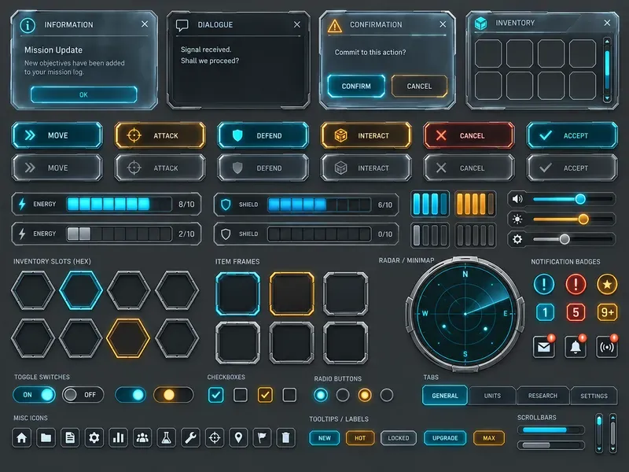
Task: Click the orange active Attack button
Action: tap(160, 135)
